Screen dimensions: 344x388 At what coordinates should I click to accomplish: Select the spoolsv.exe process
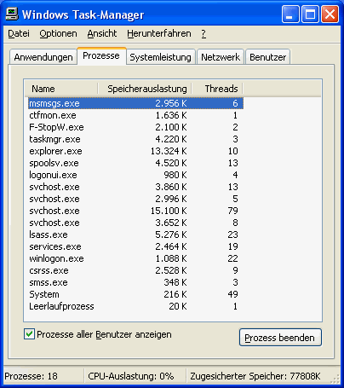coord(135,163)
